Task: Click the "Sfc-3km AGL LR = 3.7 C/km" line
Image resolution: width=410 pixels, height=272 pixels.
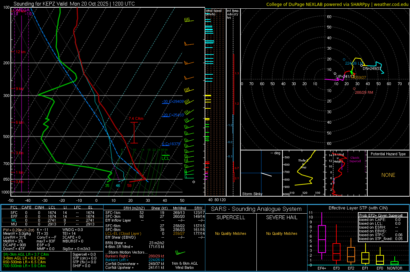Action: 26,255
